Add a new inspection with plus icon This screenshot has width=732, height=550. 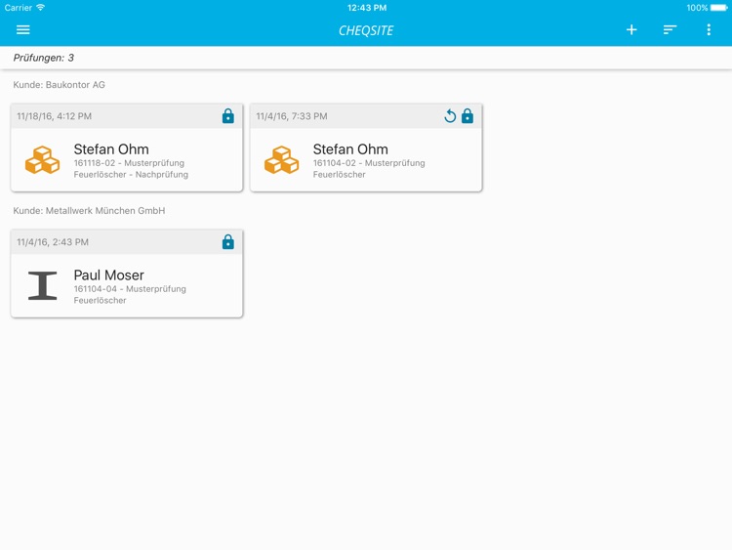coord(631,30)
